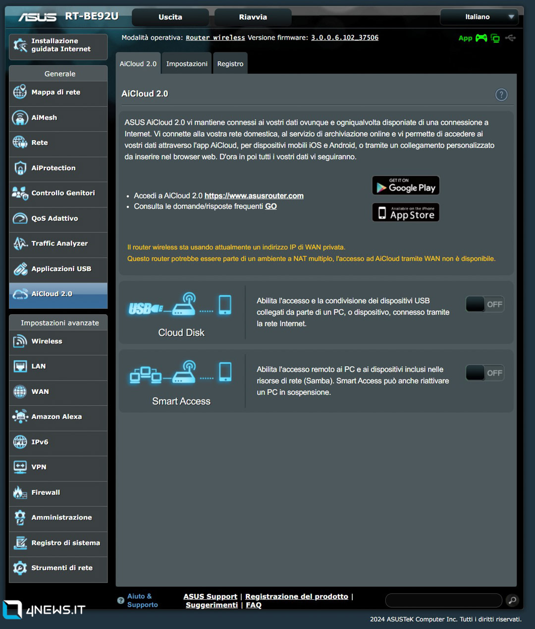This screenshot has width=535, height=629.
Task: Click the Traffic Analyzer icon
Action: pyautogui.click(x=20, y=243)
